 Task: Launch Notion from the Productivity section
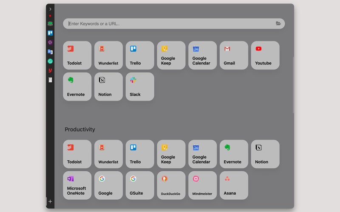265,154
